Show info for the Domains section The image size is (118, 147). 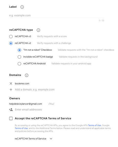point(27,75)
